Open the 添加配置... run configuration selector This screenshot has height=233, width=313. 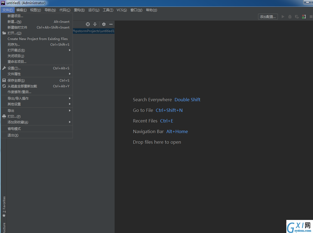point(268,17)
